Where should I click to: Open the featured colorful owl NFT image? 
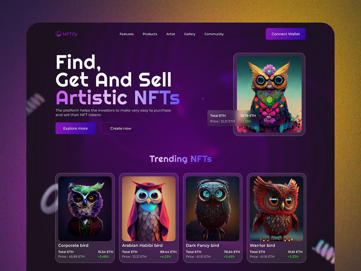pyautogui.click(x=269, y=95)
